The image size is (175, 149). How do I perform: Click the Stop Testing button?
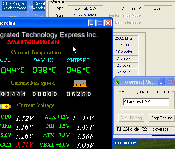click(162, 118)
